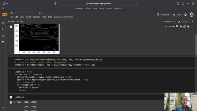Run the image output cell

click(11, 27)
